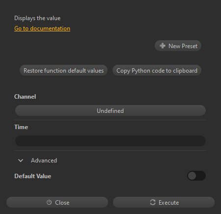Screen dimensions: 221x214
Task: Click the Displays the value description text
Action: pos(37,18)
